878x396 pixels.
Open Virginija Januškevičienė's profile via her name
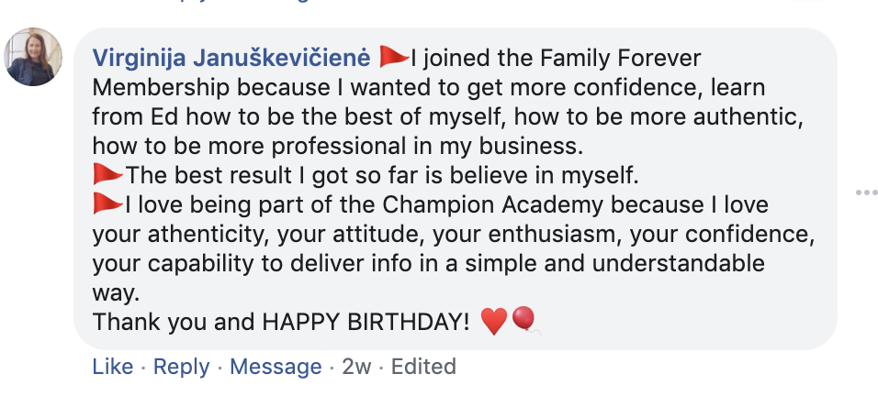point(231,59)
